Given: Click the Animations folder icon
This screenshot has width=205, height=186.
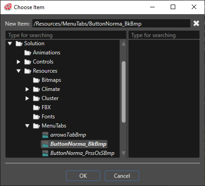Looking at the screenshot, I should (27, 53).
